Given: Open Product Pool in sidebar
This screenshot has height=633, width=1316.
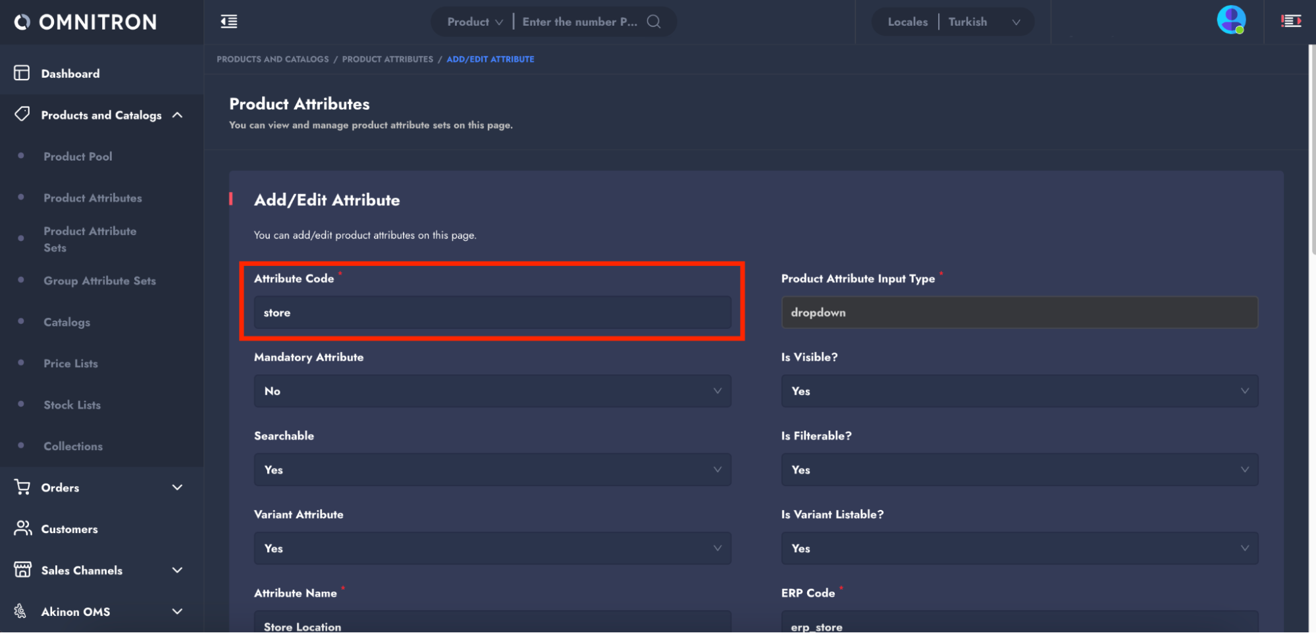Looking at the screenshot, I should click(x=78, y=157).
